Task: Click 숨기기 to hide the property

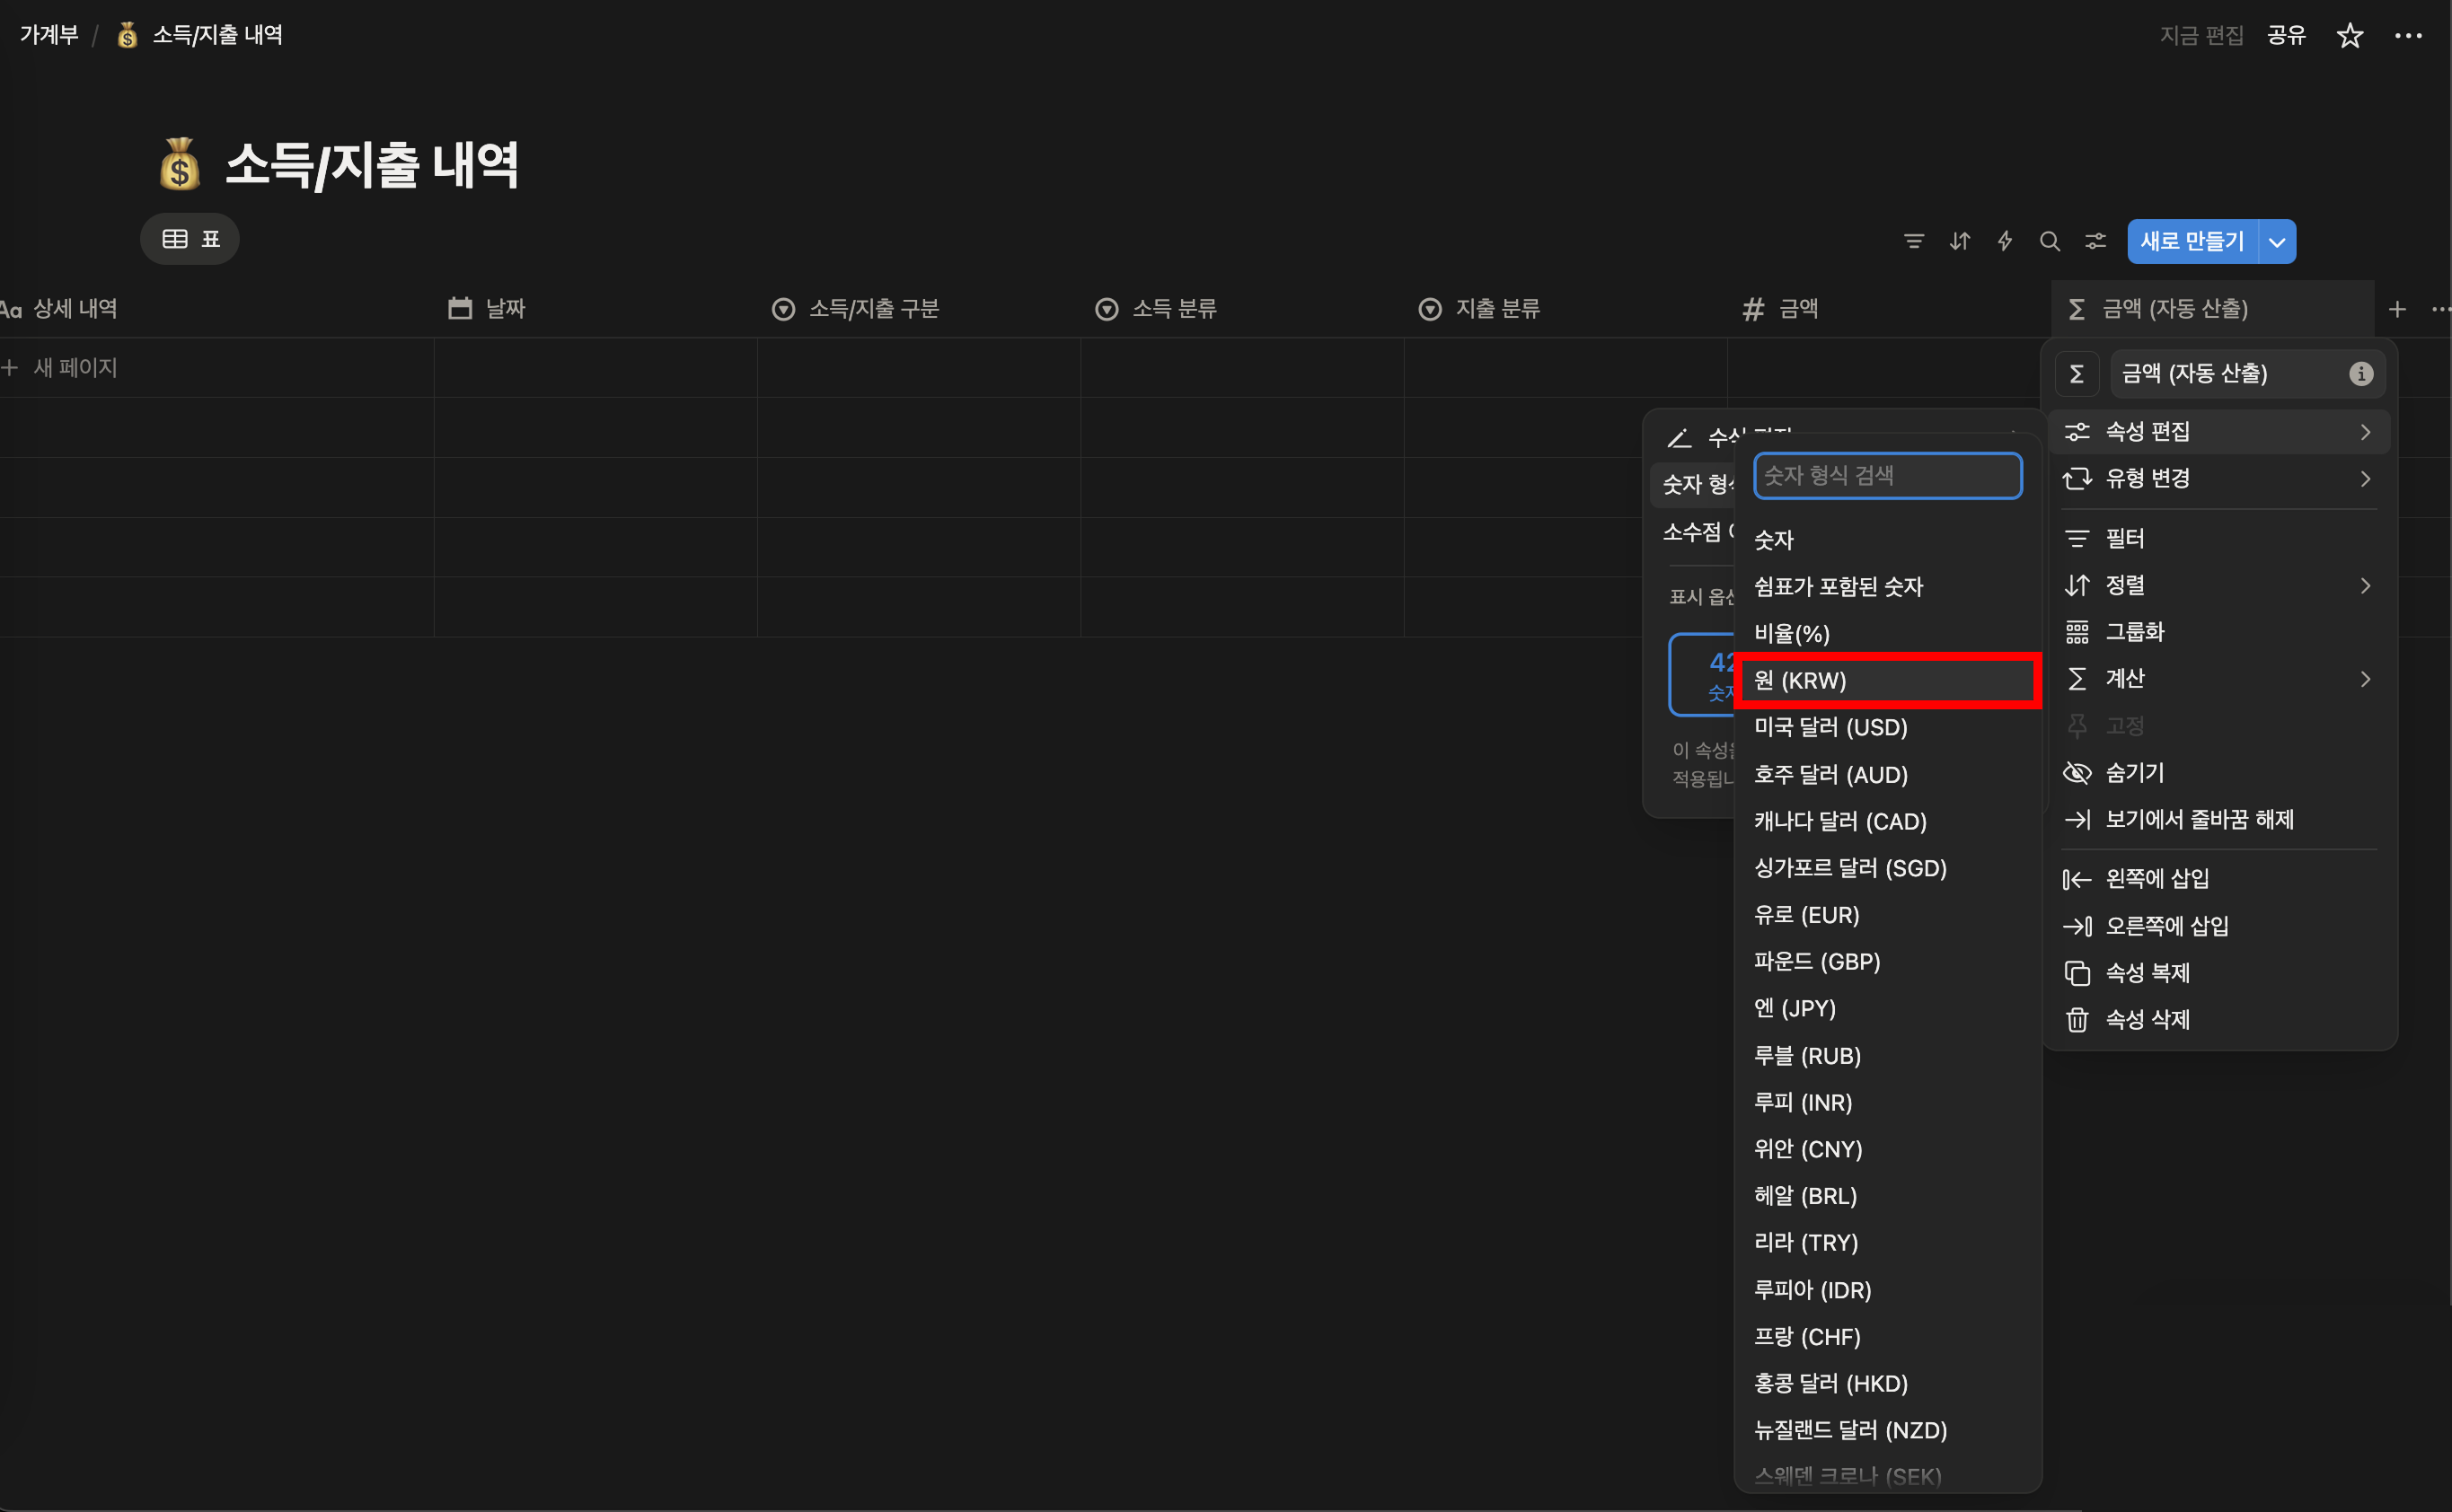Action: pyautogui.click(x=2134, y=772)
